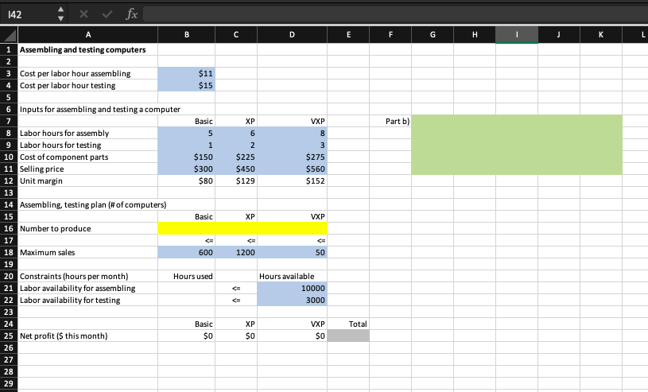Viewport: 648px width, 392px height.
Task: Click hours available cell with 10000
Action: (x=292, y=288)
